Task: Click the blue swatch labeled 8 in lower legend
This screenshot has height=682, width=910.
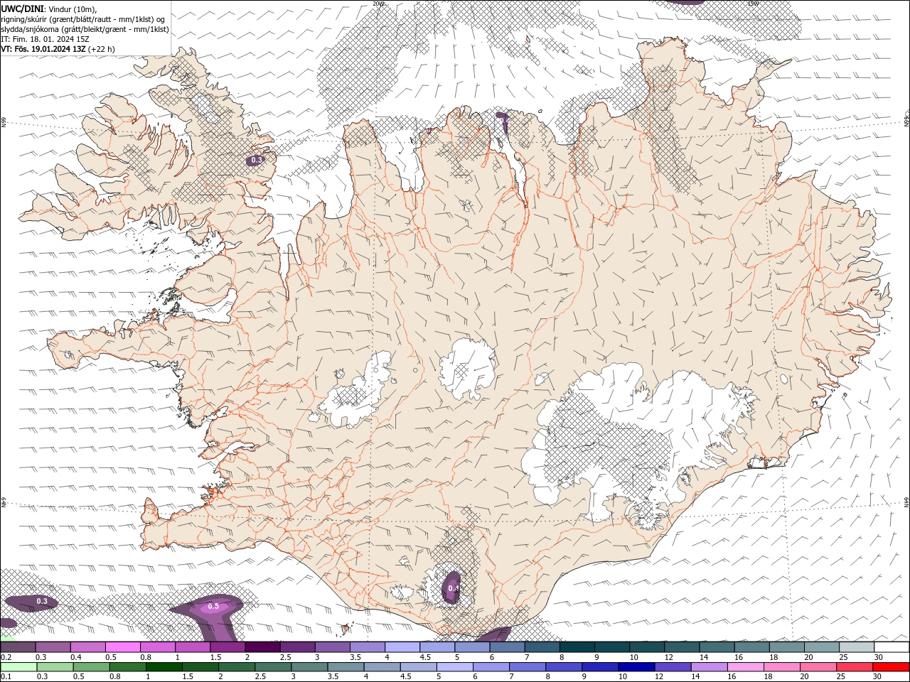Action: 564,667
